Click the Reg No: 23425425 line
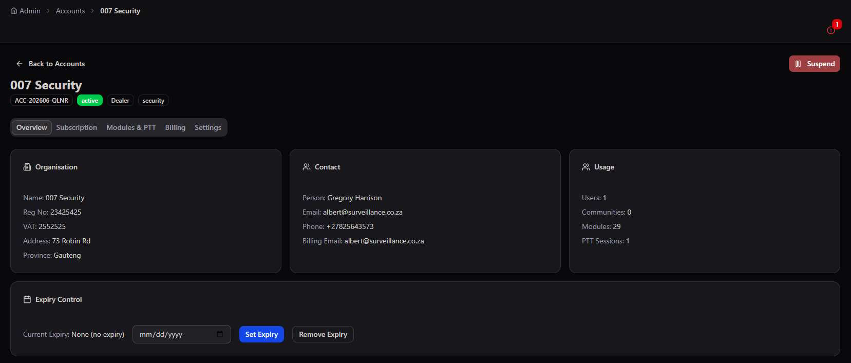Viewport: 851px width, 363px height. tap(52, 212)
